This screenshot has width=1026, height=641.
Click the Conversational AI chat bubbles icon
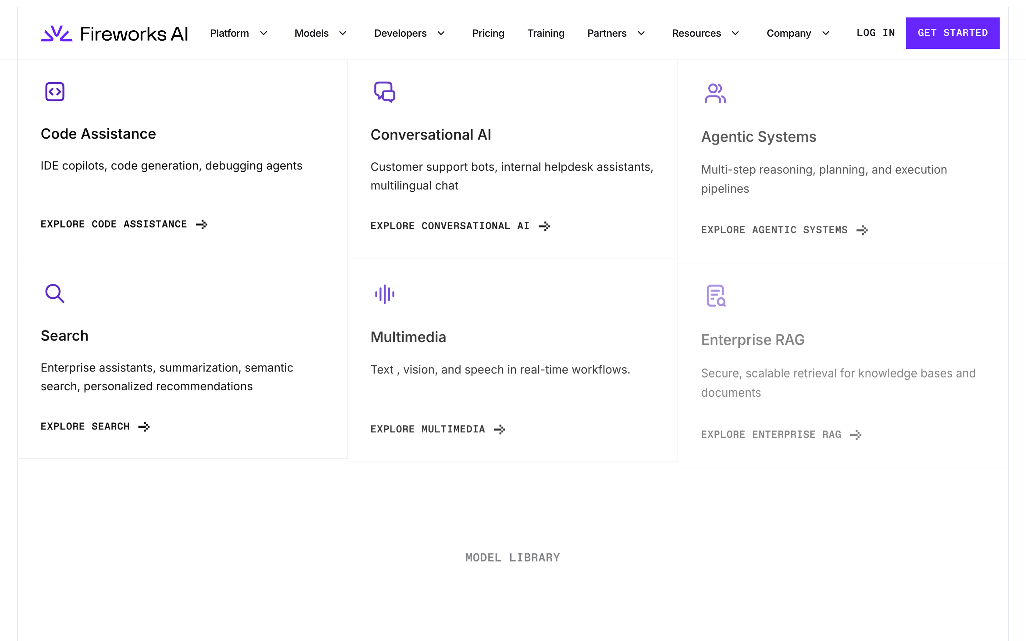tap(384, 92)
